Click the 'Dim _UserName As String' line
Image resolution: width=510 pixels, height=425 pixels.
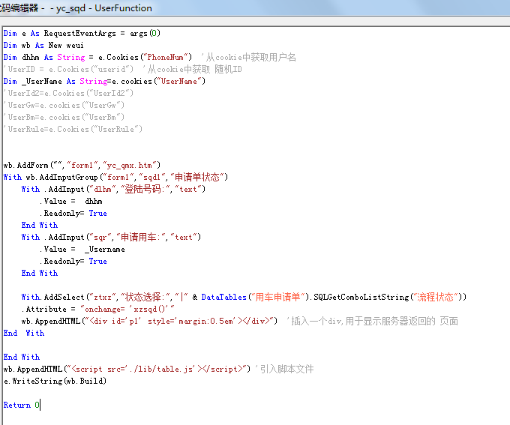104,81
